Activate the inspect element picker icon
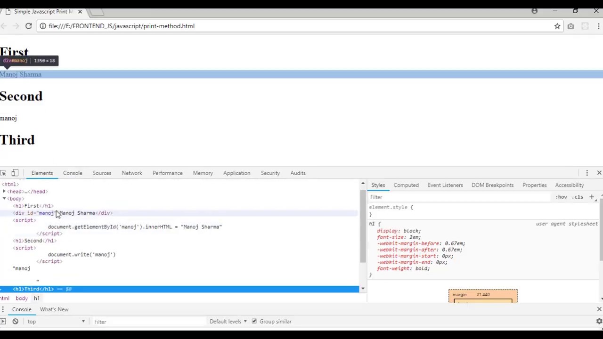This screenshot has height=339, width=603. tap(3, 173)
